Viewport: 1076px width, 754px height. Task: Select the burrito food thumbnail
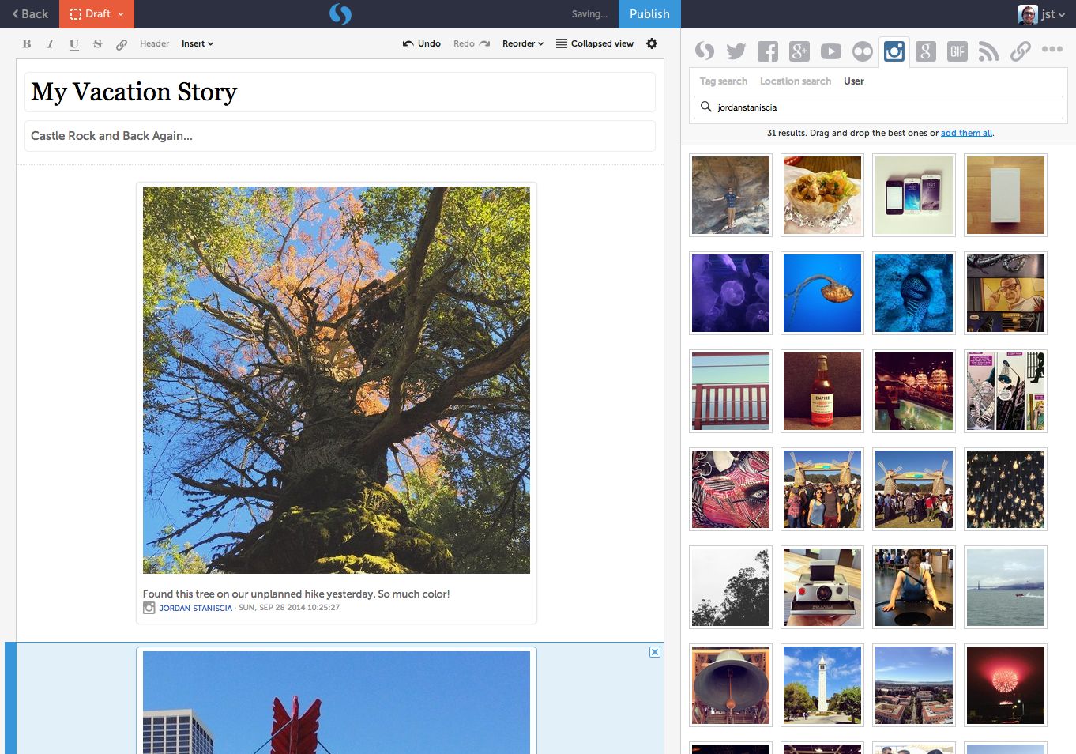click(x=822, y=195)
